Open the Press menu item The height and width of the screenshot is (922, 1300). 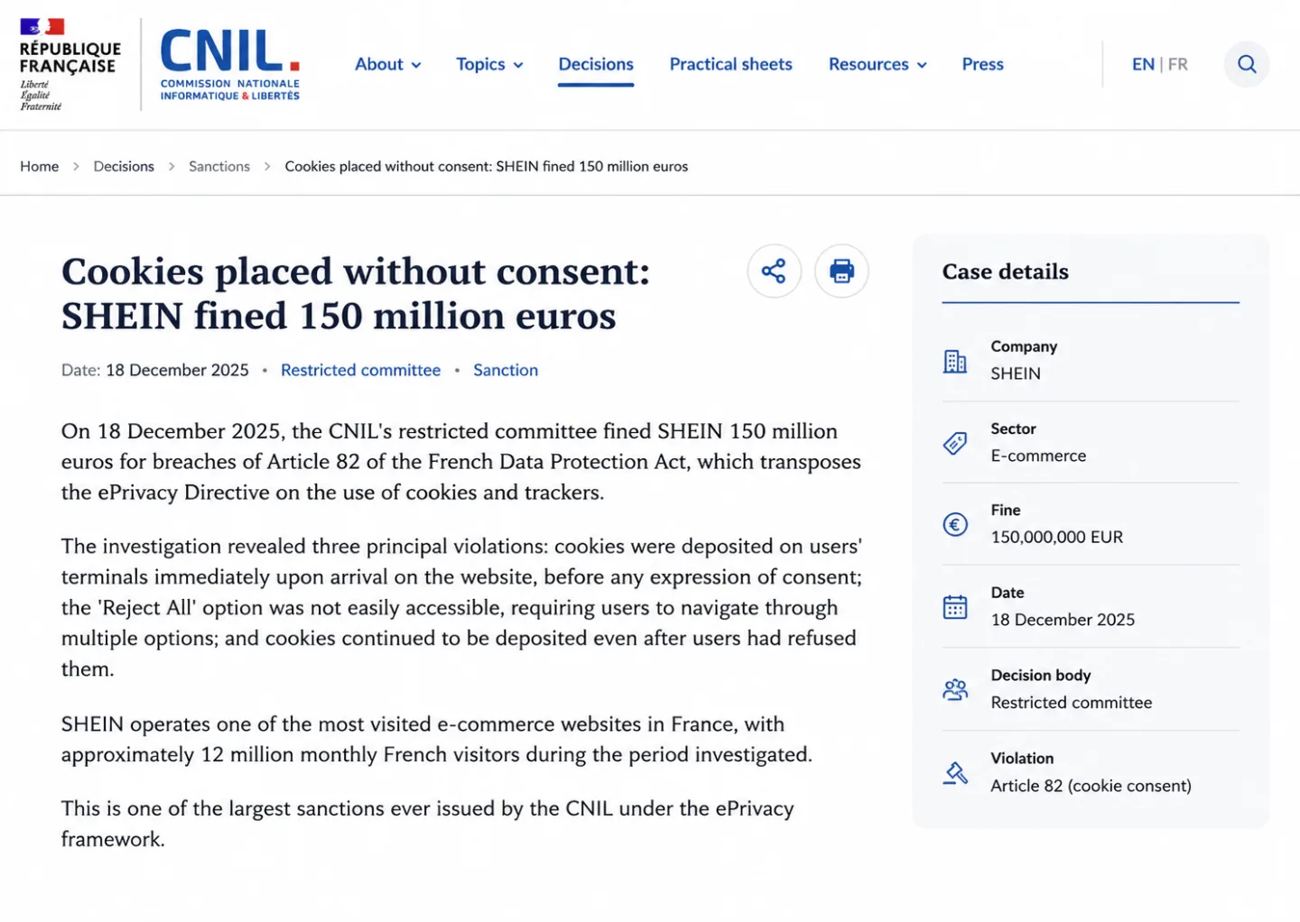(x=982, y=64)
